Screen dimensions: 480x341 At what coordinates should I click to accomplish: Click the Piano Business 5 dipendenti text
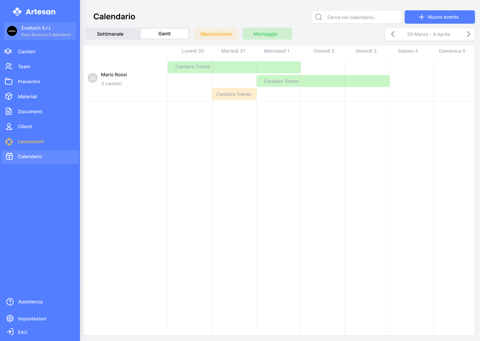click(46, 35)
